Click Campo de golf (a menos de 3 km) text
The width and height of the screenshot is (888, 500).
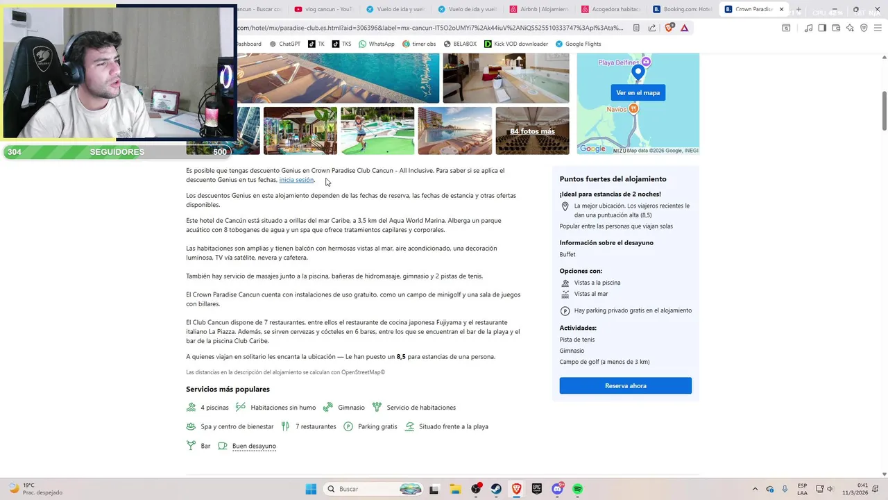point(604,362)
